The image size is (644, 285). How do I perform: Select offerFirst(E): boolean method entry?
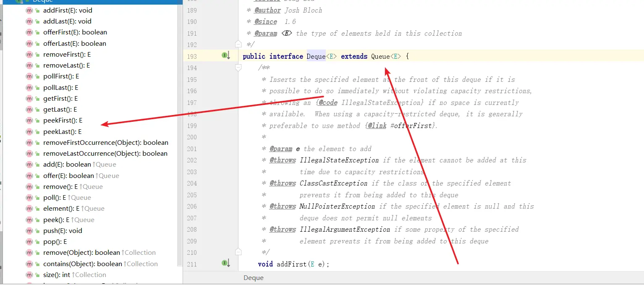pos(75,32)
